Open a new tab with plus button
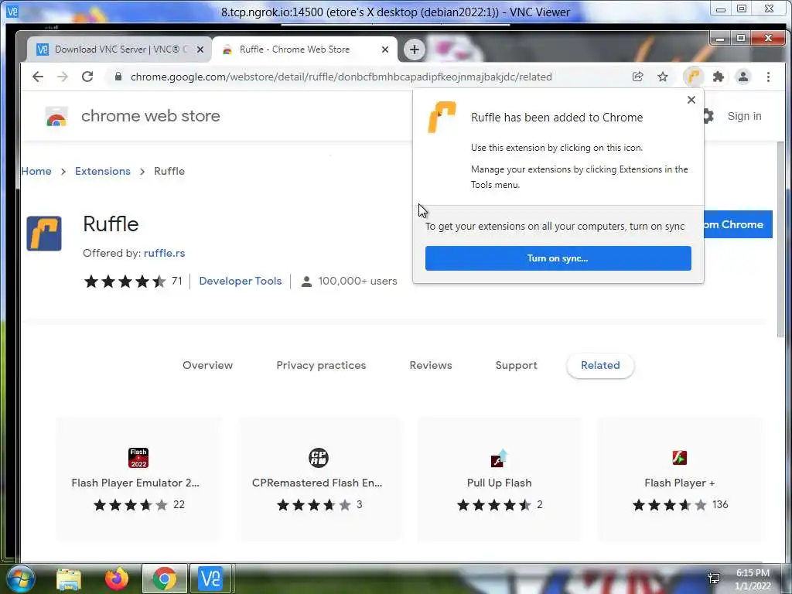The image size is (792, 594). click(415, 49)
